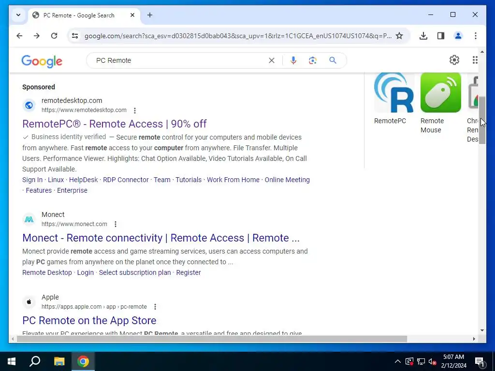Select the RemotePC app thumbnail

point(393,92)
